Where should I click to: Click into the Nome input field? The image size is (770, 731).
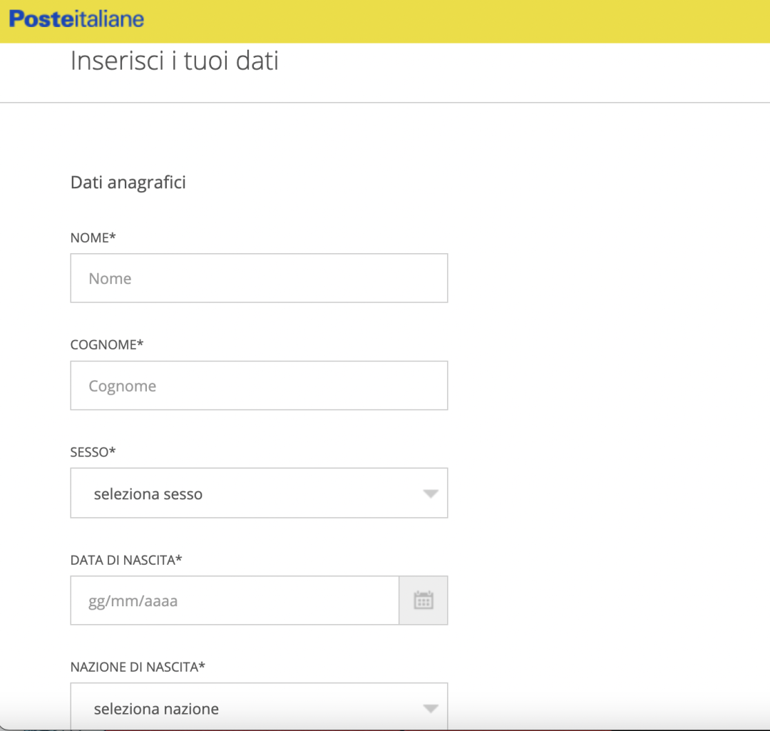tap(259, 278)
